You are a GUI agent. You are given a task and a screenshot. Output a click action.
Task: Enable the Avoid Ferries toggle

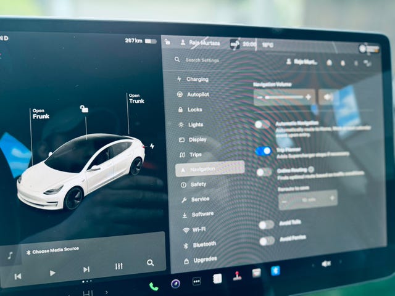coord(267,241)
